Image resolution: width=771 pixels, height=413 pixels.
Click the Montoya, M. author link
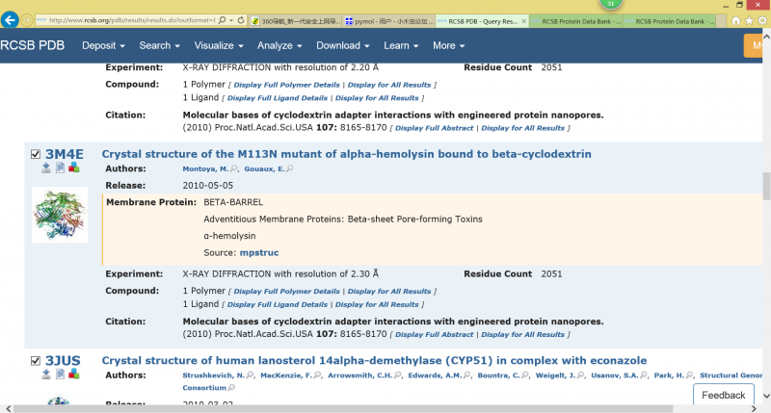click(x=205, y=168)
